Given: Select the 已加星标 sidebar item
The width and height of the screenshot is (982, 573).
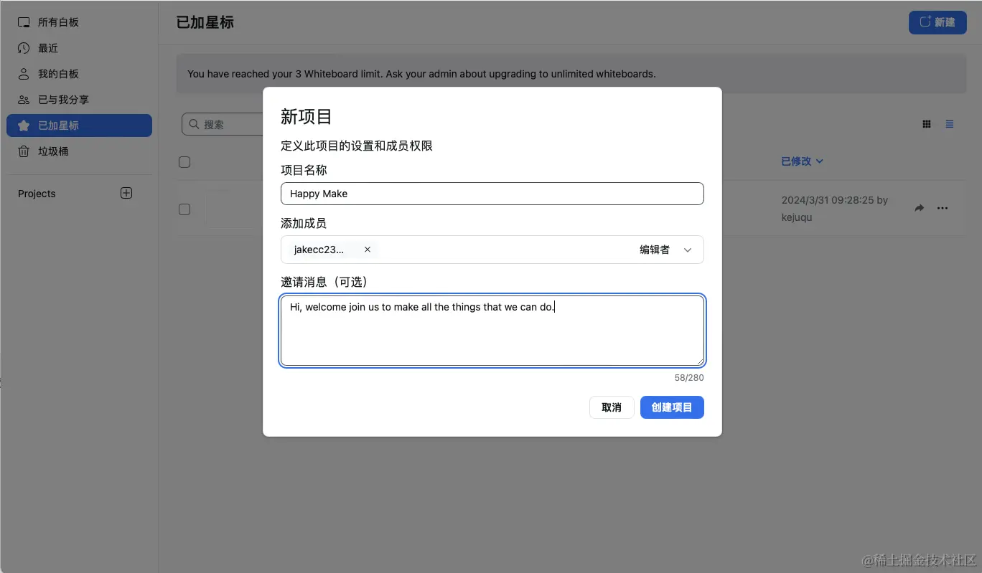Looking at the screenshot, I should (x=79, y=126).
